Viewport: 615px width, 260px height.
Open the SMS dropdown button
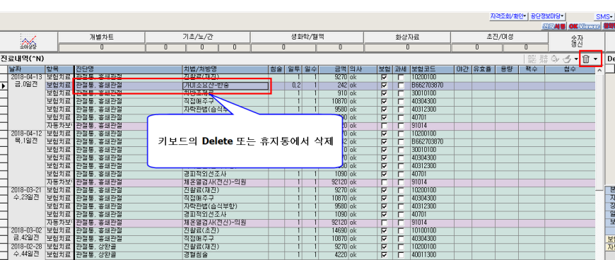(x=604, y=17)
